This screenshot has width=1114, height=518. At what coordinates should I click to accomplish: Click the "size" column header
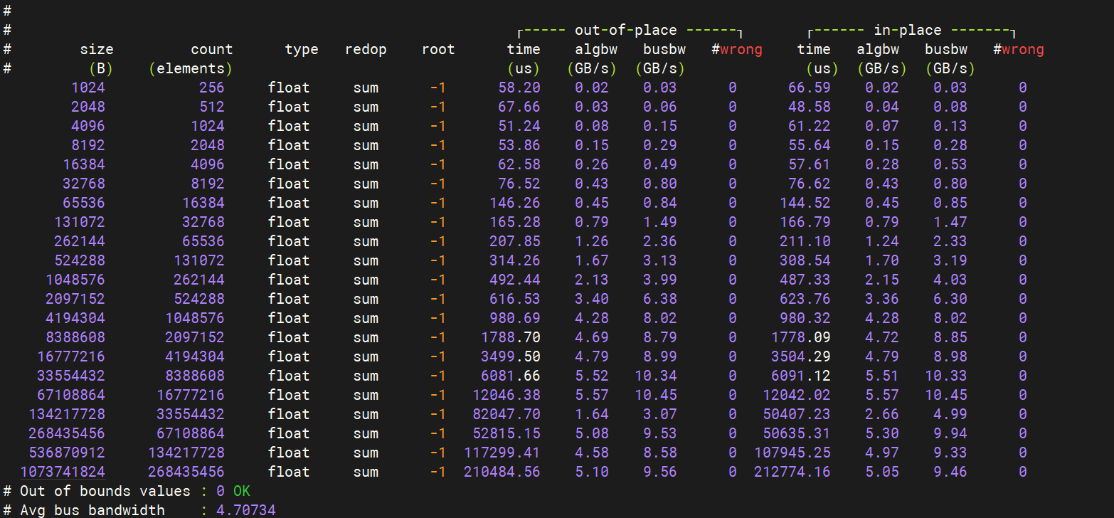coord(96,50)
